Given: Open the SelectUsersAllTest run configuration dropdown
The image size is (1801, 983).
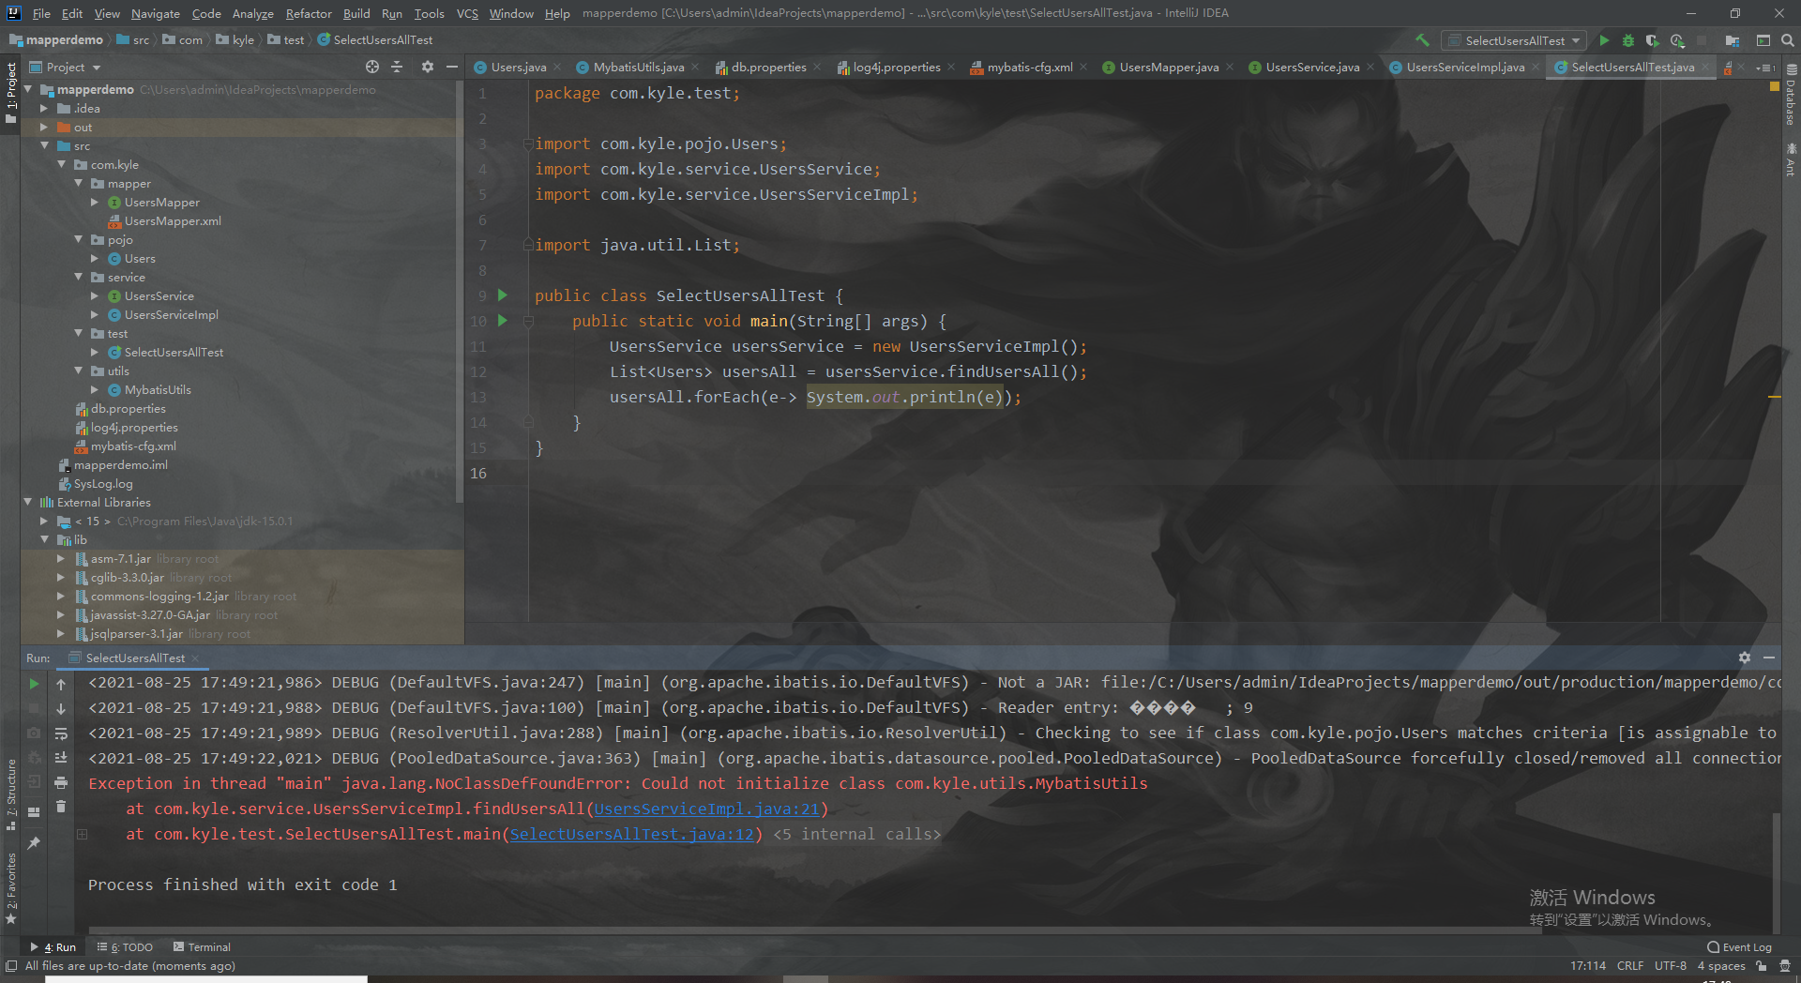Looking at the screenshot, I should 1516,40.
